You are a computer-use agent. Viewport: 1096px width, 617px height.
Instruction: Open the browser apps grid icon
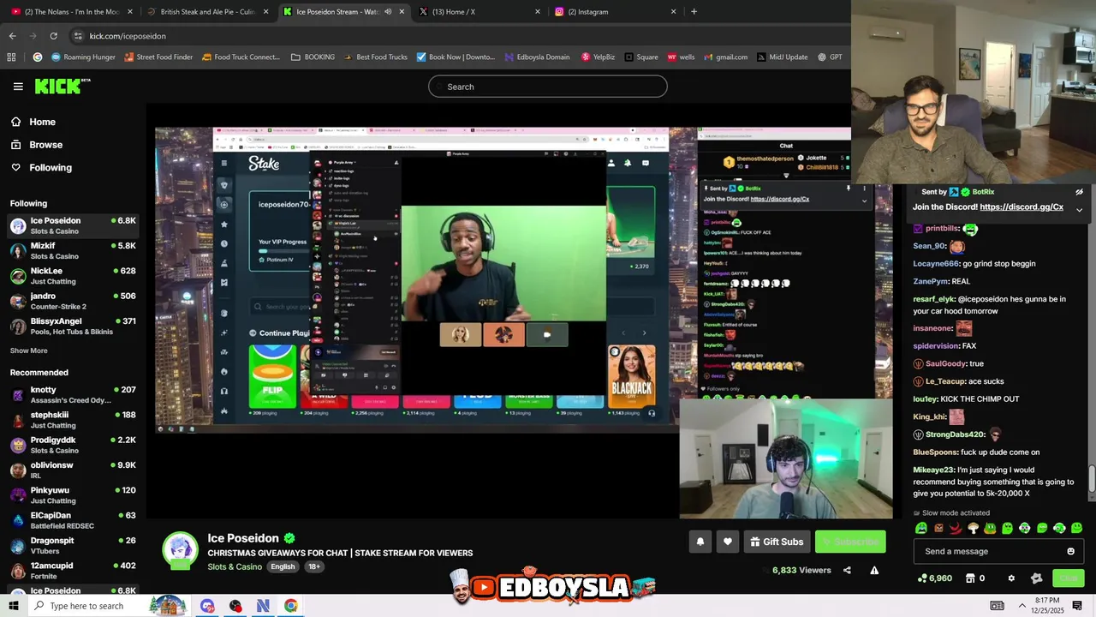(x=11, y=57)
